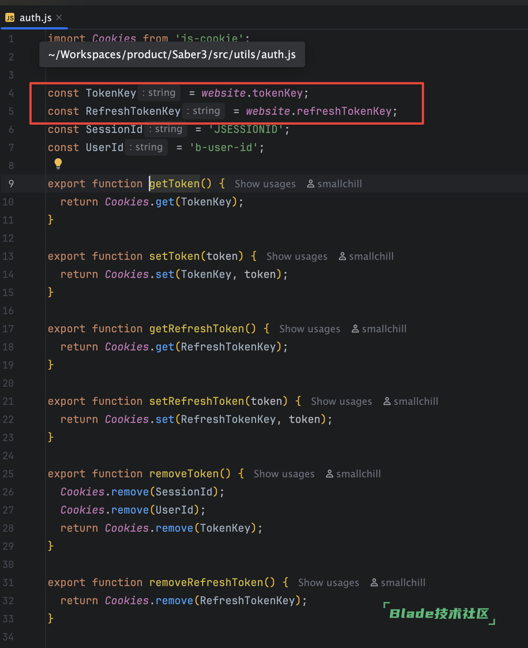
Task: Show usages of removeToken function
Action: point(284,474)
